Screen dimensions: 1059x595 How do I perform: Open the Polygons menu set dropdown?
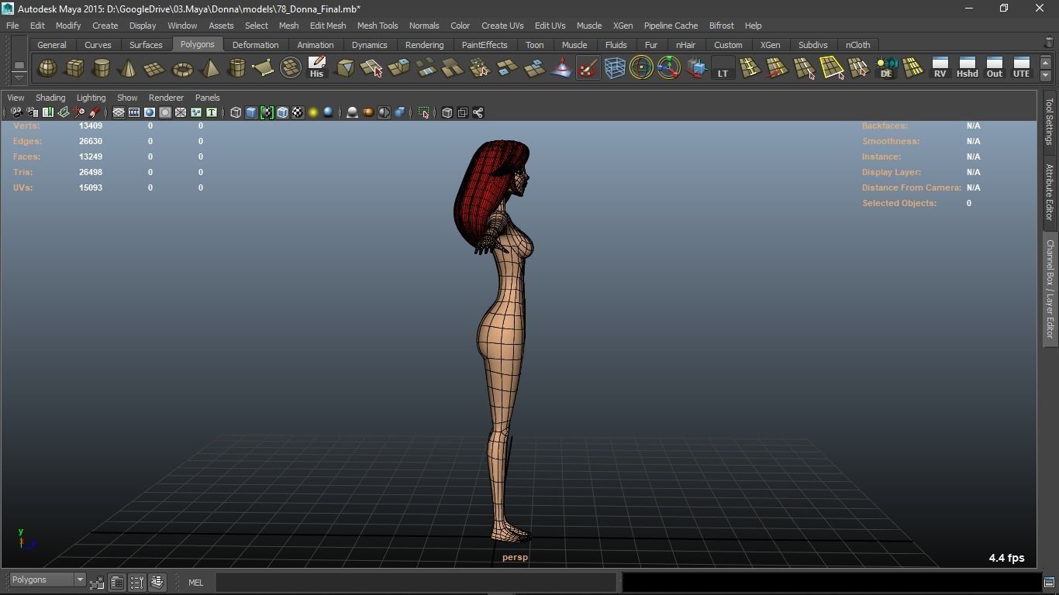tap(47, 580)
